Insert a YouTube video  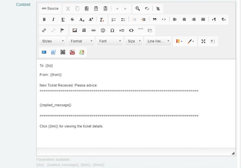click(72, 52)
